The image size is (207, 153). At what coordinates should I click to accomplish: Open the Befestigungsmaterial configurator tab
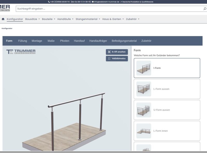(126, 40)
